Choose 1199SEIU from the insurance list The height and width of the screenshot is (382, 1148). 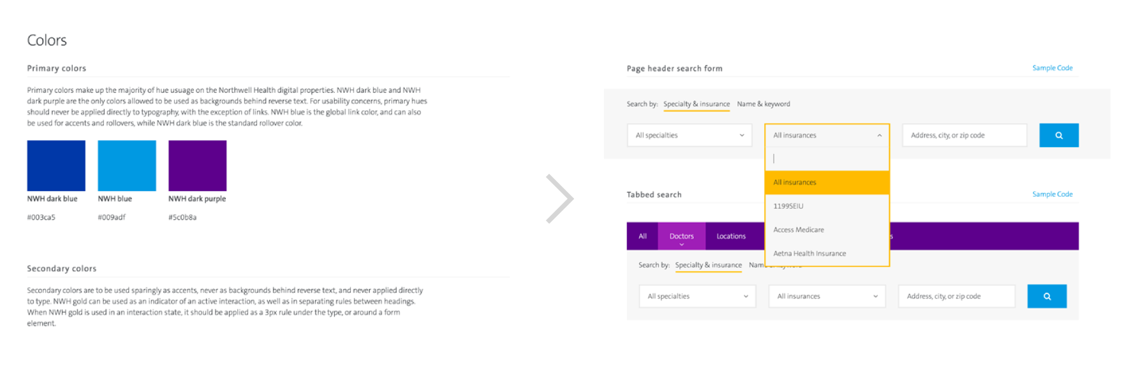[827, 206]
